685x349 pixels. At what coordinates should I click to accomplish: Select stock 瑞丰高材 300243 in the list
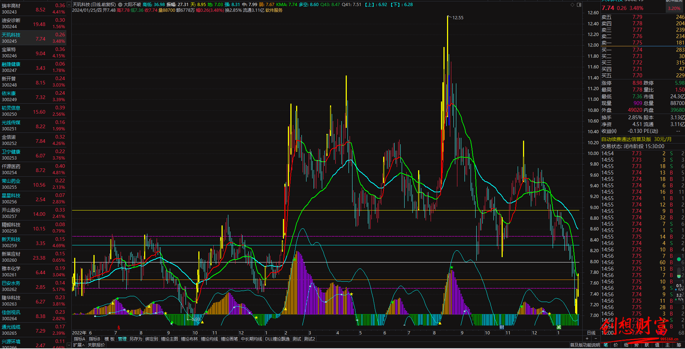tap(33, 9)
